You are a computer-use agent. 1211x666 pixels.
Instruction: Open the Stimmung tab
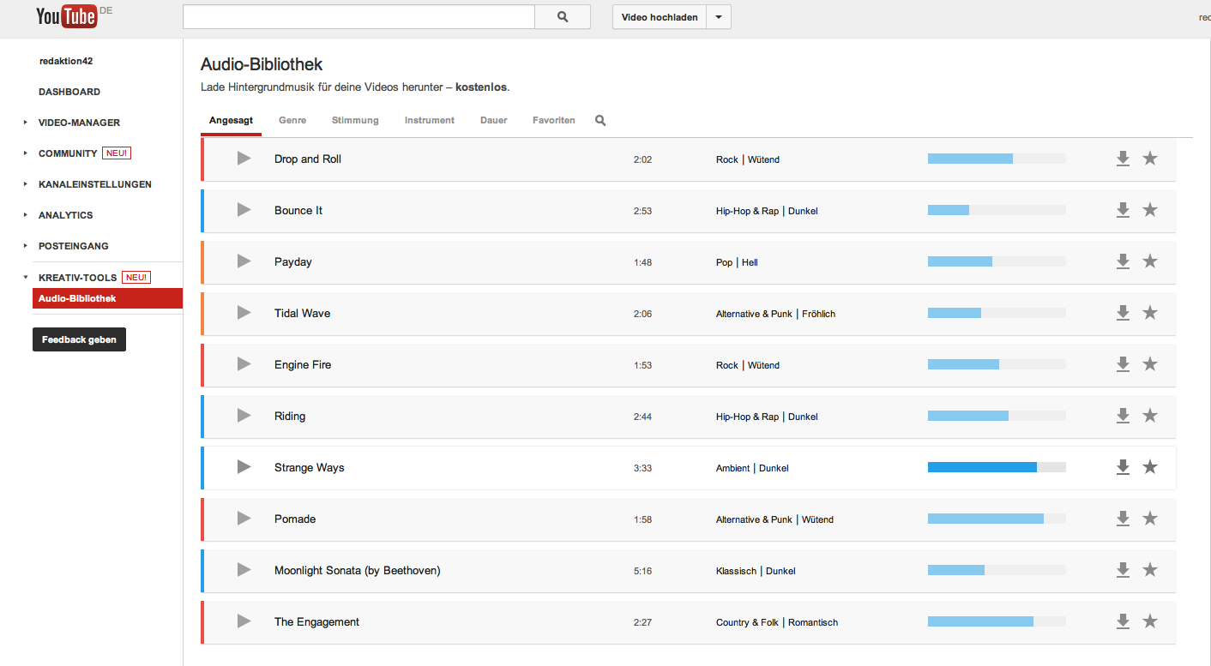(355, 121)
